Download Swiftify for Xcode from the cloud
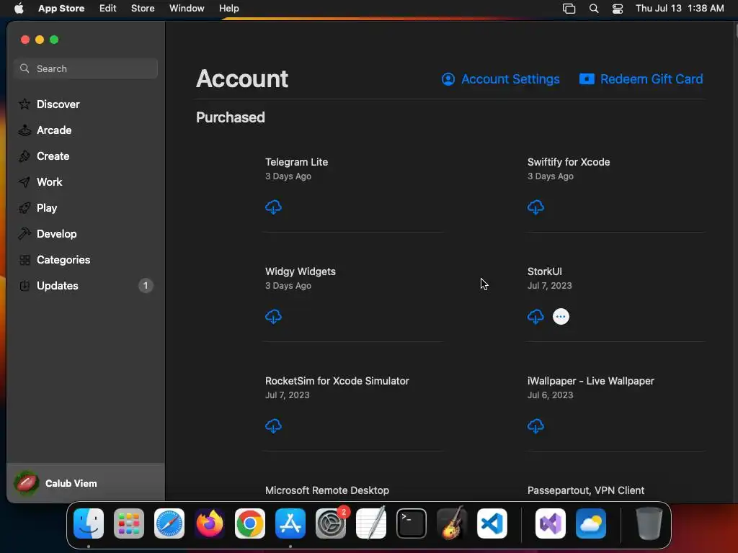 click(x=535, y=207)
